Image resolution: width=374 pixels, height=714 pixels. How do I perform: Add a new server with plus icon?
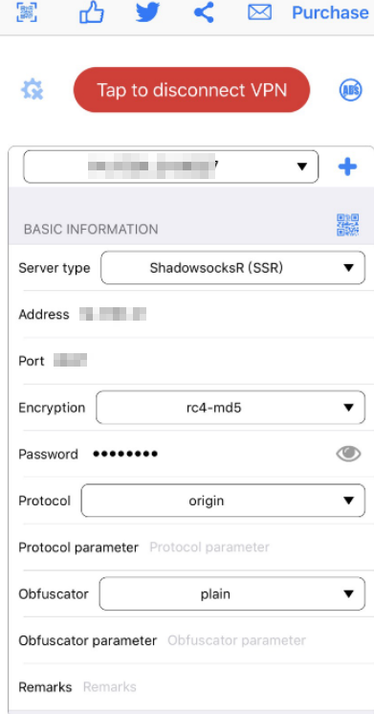pos(347,167)
